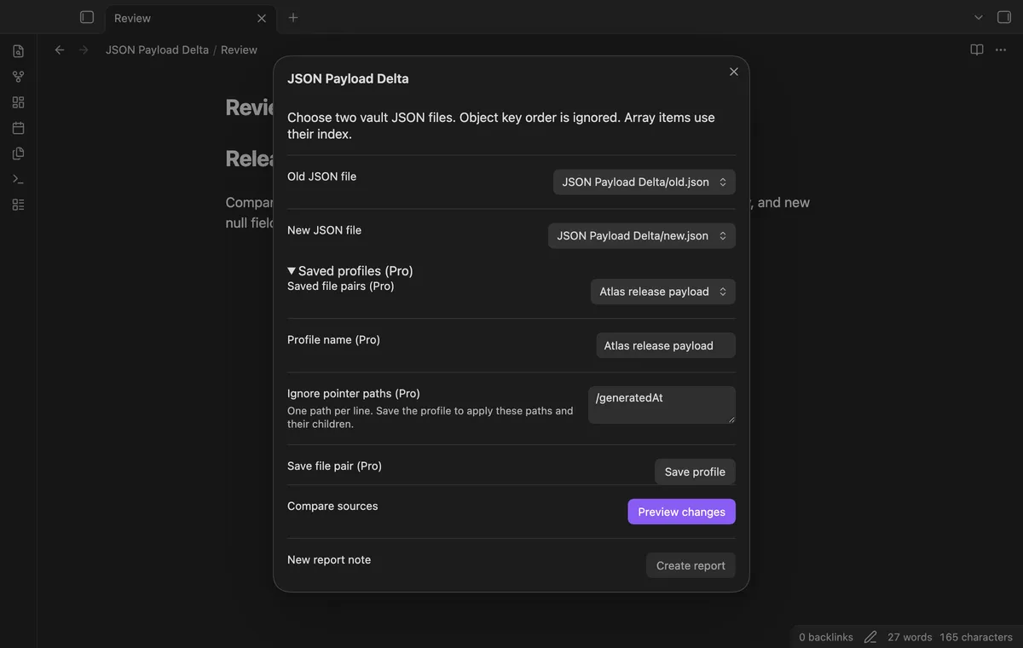This screenshot has height=648, width=1023.
Task: Toggle the right sidebar icon
Action: tap(1004, 17)
